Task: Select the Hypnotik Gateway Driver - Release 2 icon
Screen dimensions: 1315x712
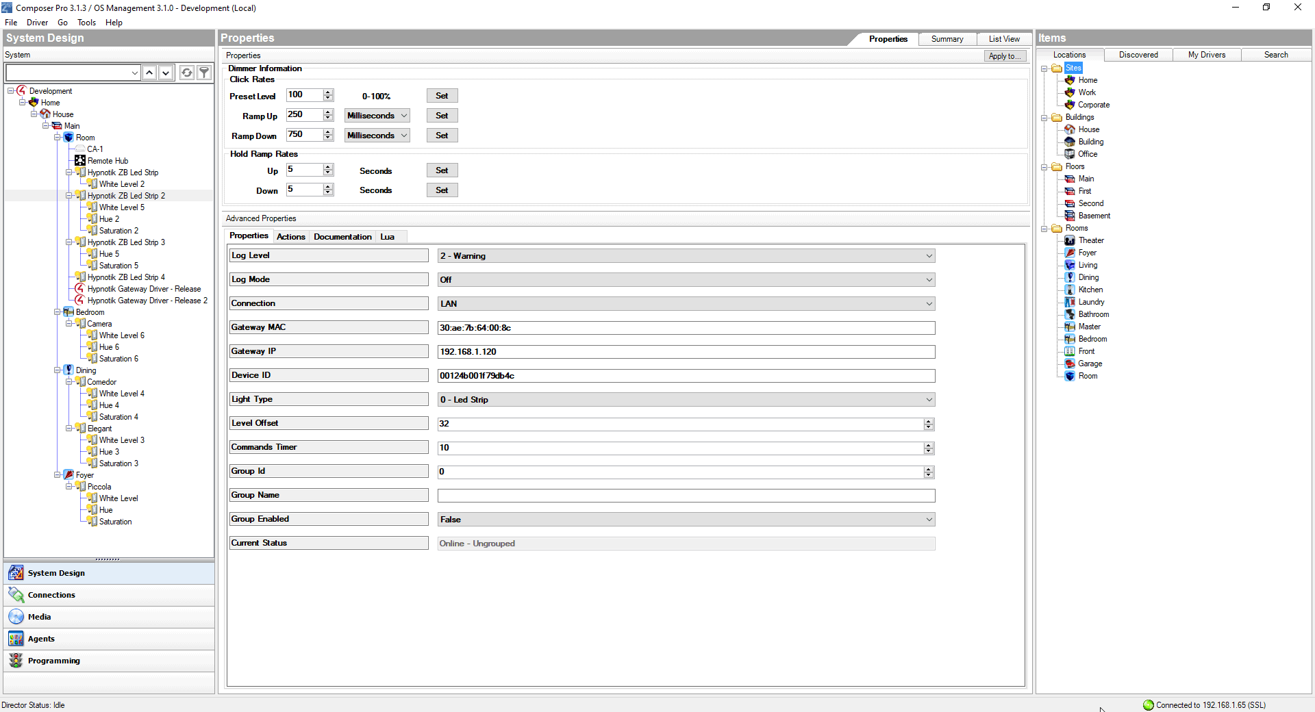Action: coord(80,301)
